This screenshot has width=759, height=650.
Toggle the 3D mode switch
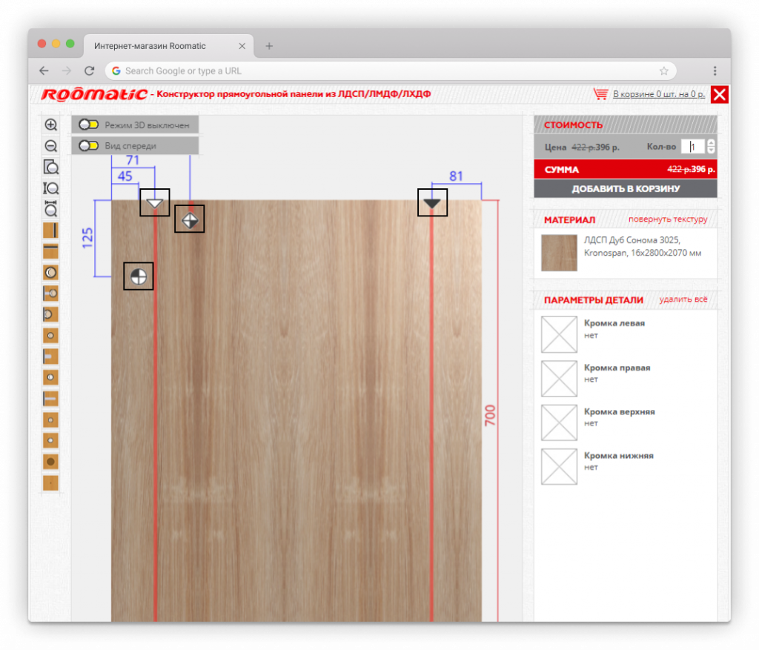click(88, 125)
